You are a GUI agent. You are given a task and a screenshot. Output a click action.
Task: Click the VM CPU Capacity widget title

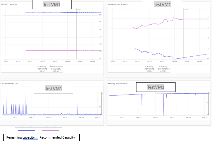click(9, 5)
